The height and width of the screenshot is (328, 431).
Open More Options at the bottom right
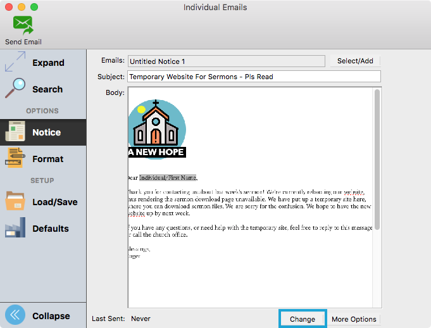(354, 319)
